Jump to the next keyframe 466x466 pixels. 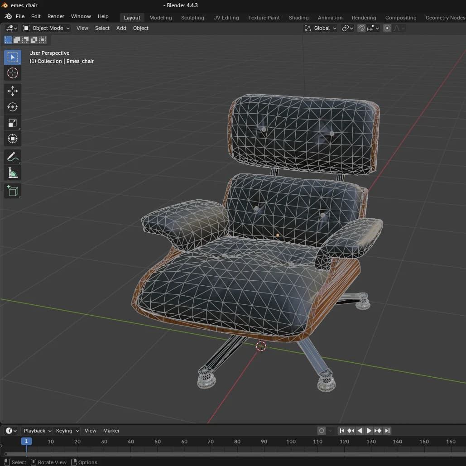click(x=378, y=431)
